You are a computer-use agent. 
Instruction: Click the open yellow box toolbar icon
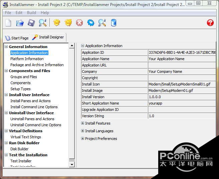click(x=57, y=23)
